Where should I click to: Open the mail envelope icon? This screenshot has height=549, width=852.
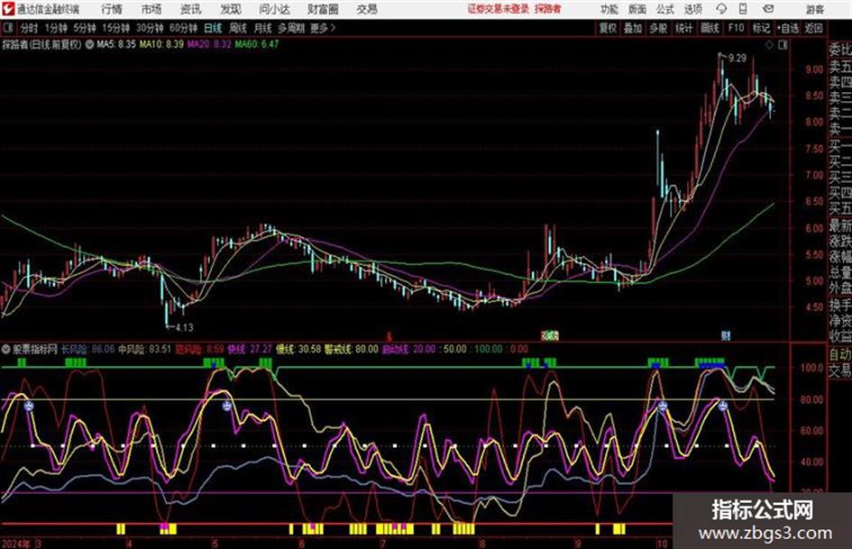coord(768,9)
